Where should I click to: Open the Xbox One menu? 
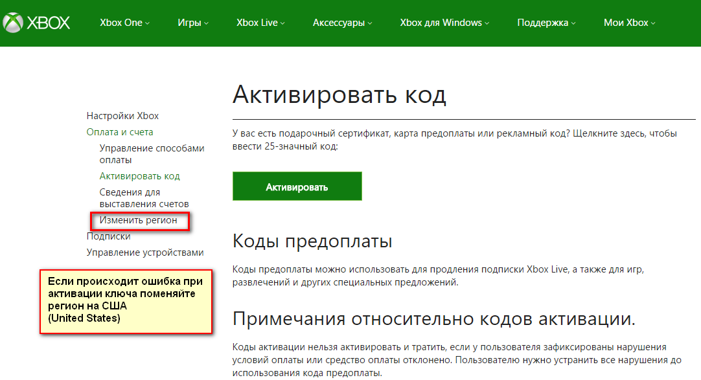coord(125,23)
